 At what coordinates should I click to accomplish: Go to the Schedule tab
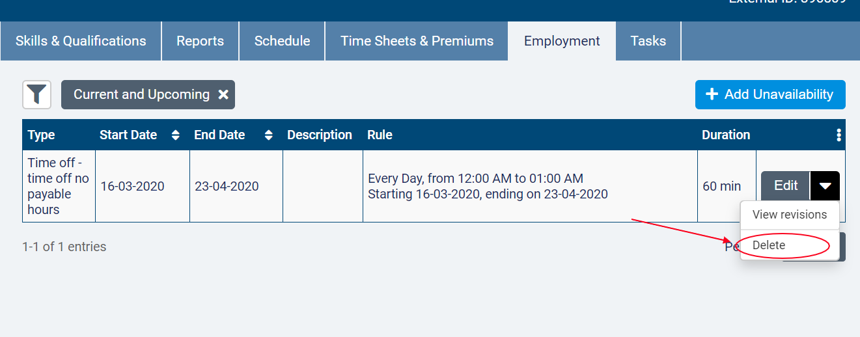(x=282, y=41)
